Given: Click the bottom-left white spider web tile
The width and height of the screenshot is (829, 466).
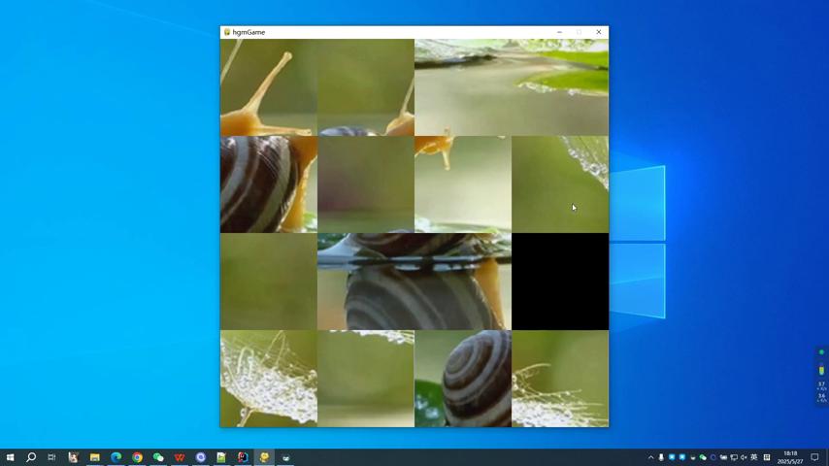Looking at the screenshot, I should [268, 379].
